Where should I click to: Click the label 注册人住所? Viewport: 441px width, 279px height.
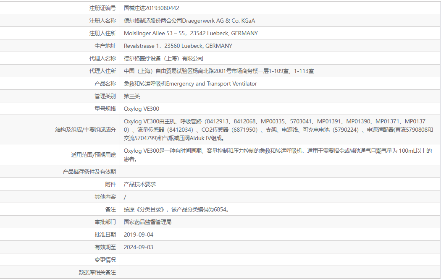102,34
